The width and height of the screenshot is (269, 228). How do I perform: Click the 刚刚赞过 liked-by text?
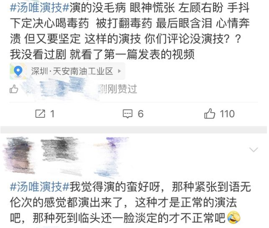coord(118,89)
